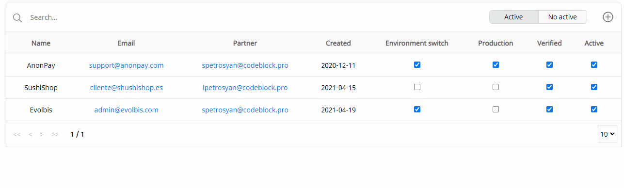Uncheck AnonPay Environment switch checkbox

click(417, 65)
